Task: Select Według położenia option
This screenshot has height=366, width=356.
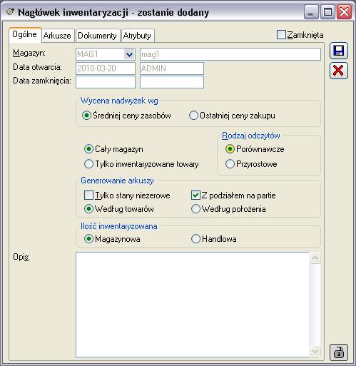Action: coord(195,209)
